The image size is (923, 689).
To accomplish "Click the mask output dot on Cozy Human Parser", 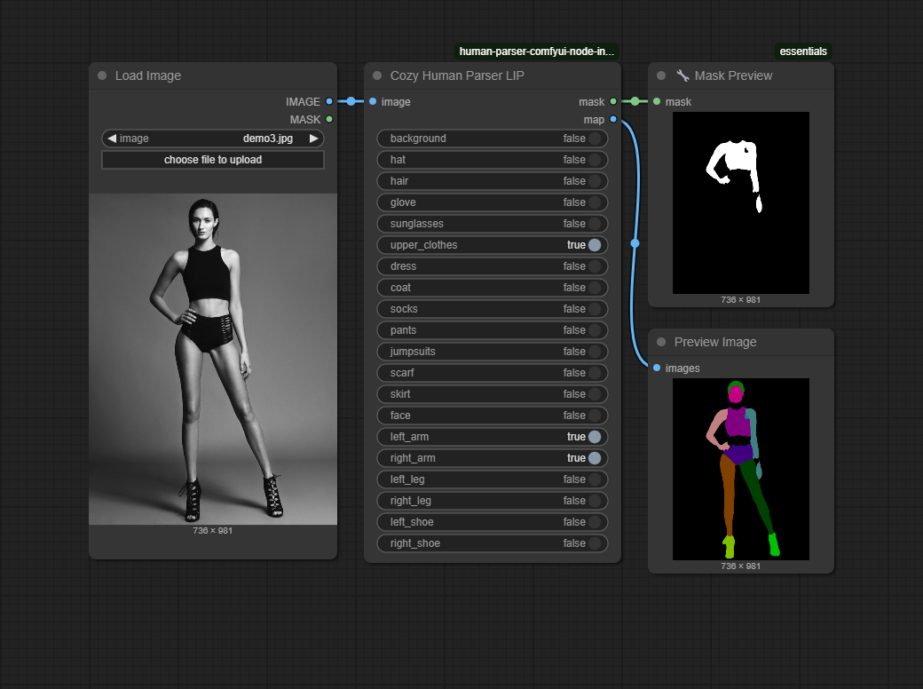I will (613, 101).
